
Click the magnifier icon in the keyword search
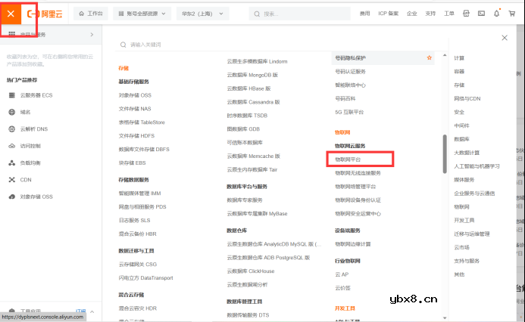click(123, 45)
